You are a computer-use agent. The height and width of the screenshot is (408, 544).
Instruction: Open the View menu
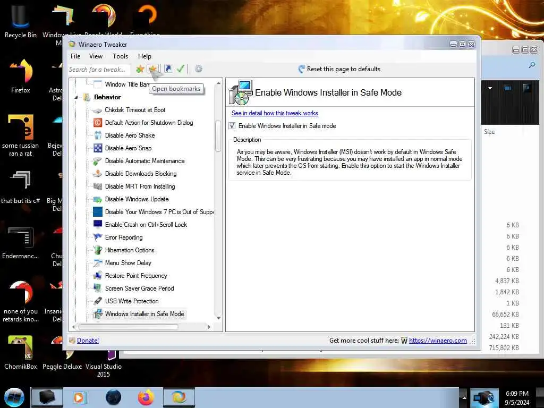coord(96,56)
